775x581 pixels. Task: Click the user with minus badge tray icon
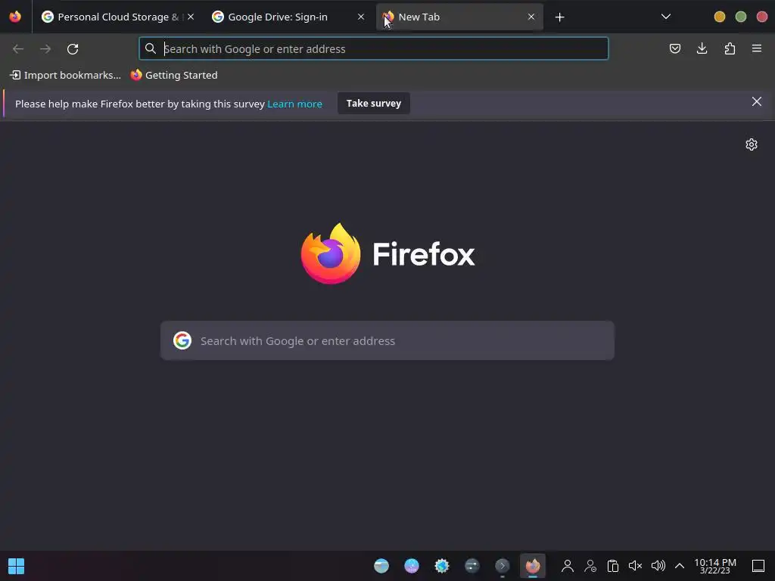coord(590,566)
